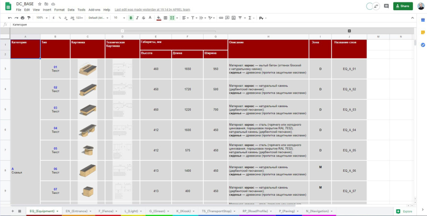427x216 pixels.
Task: Click the Insert link icon
Action: click(x=221, y=18)
